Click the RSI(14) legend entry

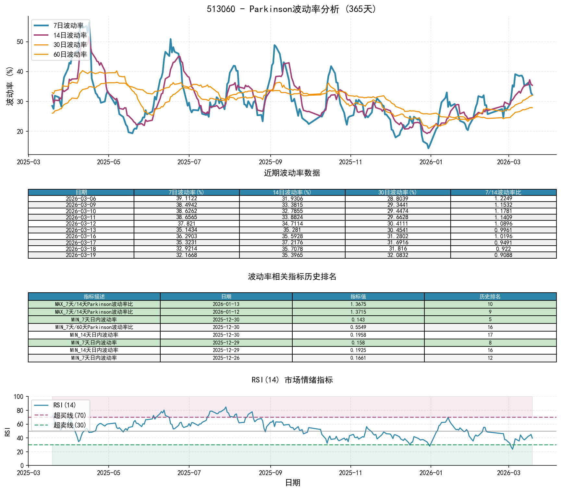point(65,405)
